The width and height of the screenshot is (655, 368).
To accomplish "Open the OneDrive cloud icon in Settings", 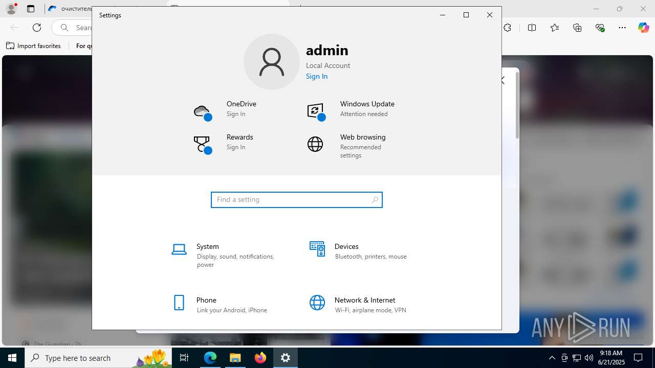I will [x=203, y=112].
